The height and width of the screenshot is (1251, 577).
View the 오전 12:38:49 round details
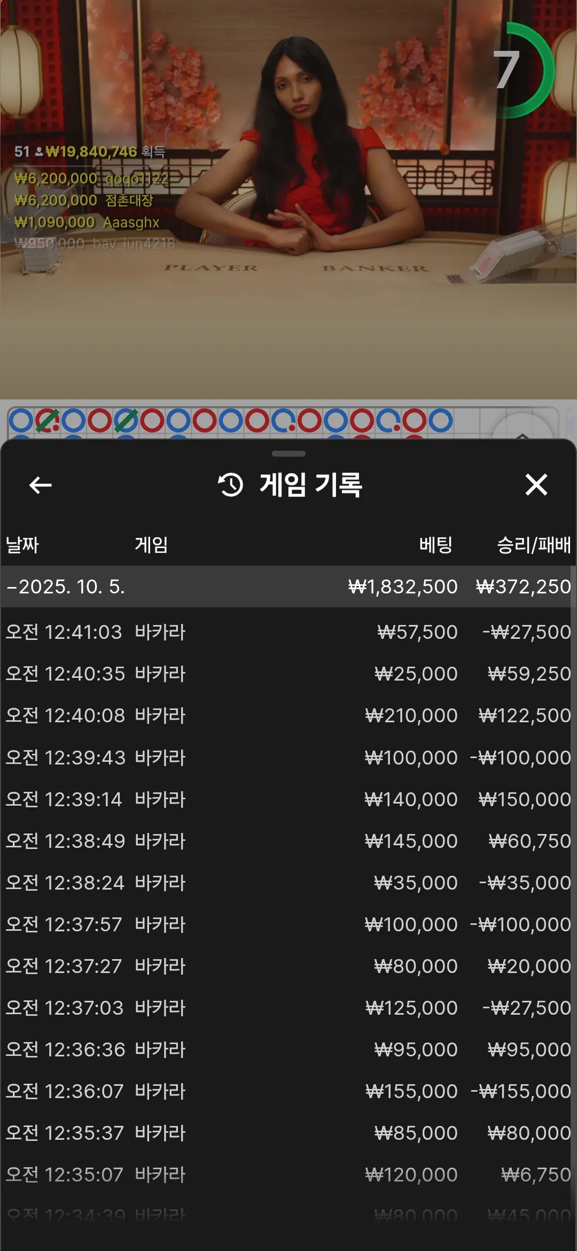tap(288, 841)
